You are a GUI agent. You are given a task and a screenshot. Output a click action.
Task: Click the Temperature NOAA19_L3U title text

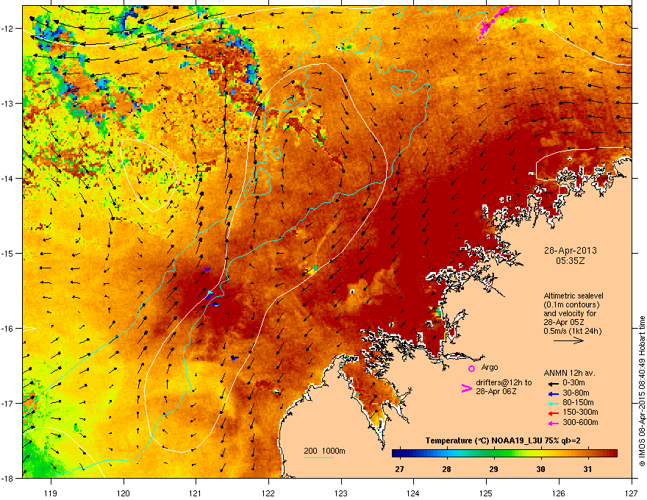[503, 440]
